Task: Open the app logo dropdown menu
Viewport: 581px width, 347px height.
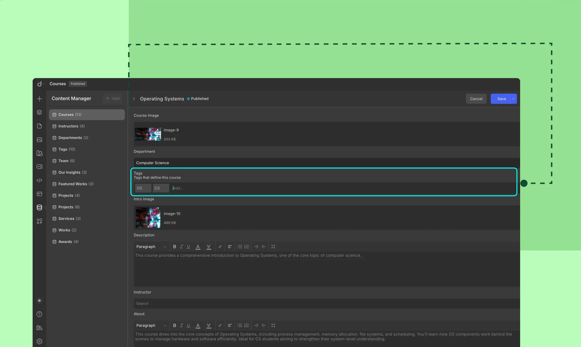Action: click(41, 84)
